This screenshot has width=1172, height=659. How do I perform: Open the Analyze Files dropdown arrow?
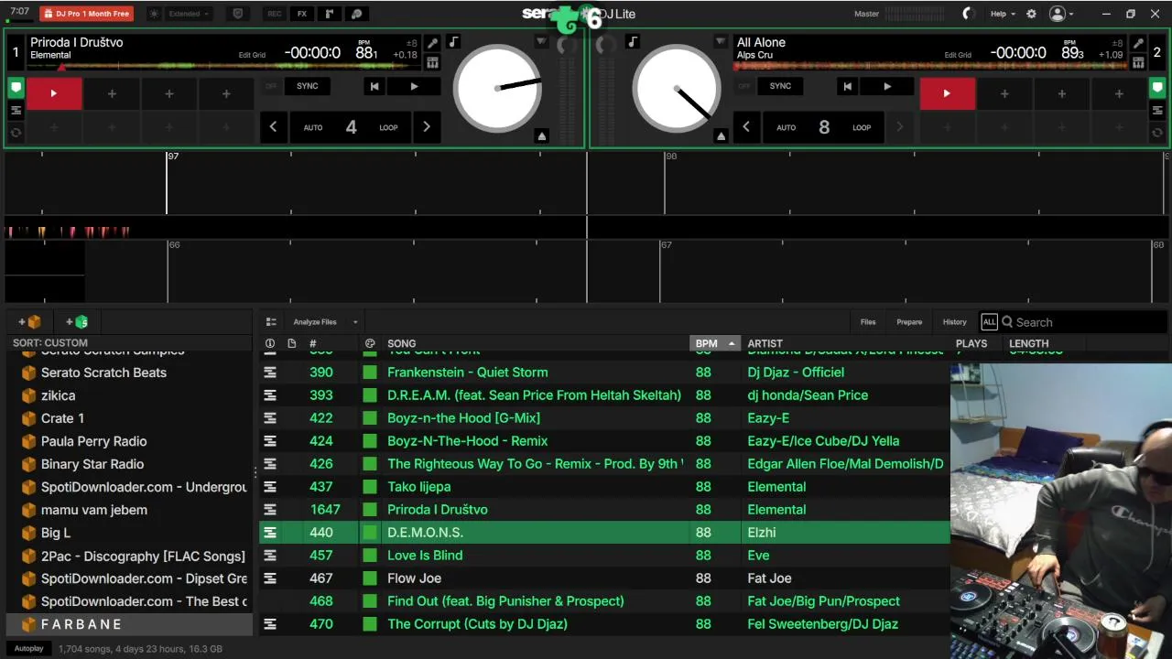coord(355,322)
